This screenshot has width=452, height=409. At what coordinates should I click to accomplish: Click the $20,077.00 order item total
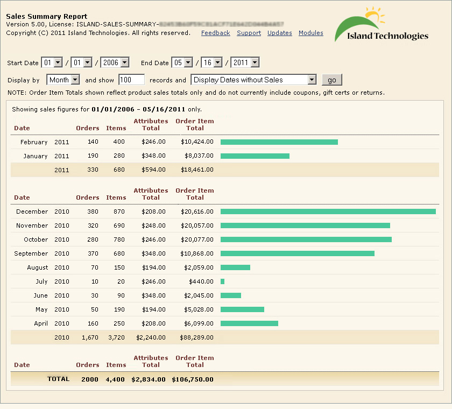(197, 239)
